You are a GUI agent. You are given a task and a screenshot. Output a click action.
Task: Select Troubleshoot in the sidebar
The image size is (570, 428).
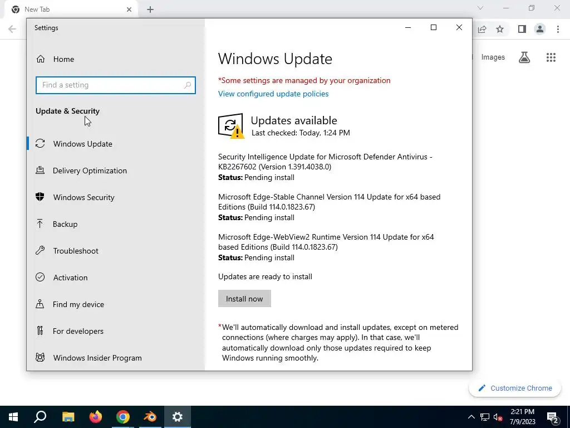click(116, 251)
